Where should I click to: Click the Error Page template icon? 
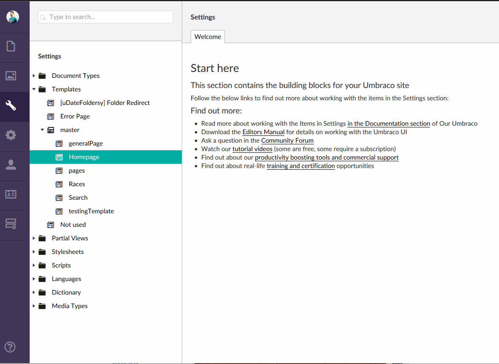(50, 116)
